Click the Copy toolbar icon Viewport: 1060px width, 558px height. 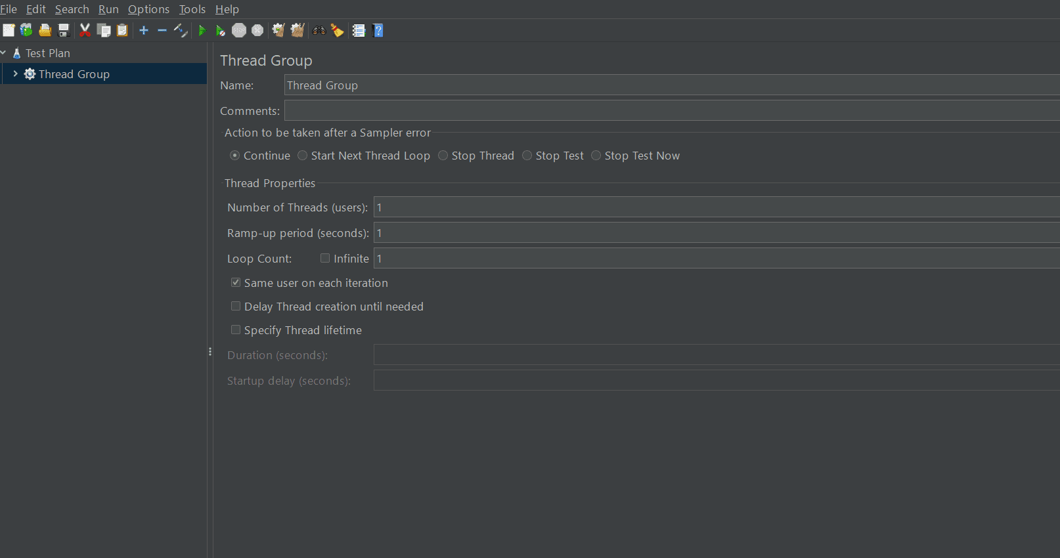coord(104,30)
